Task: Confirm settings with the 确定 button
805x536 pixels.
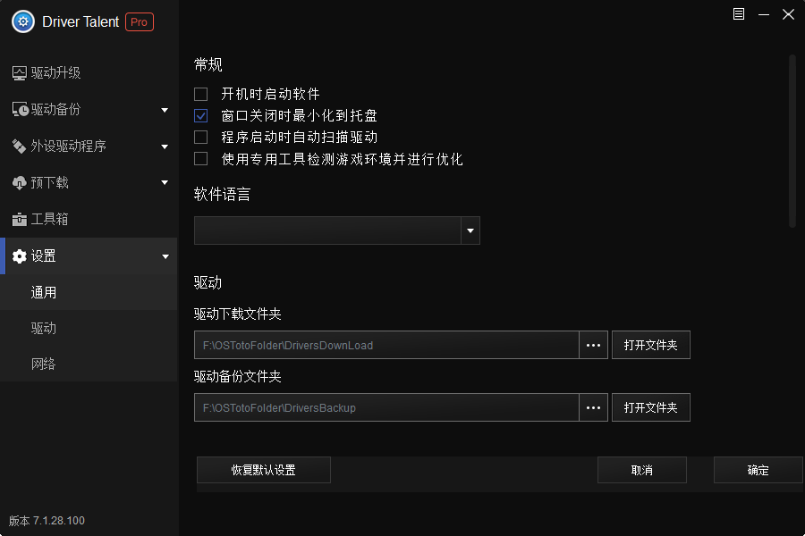Action: pyautogui.click(x=758, y=470)
